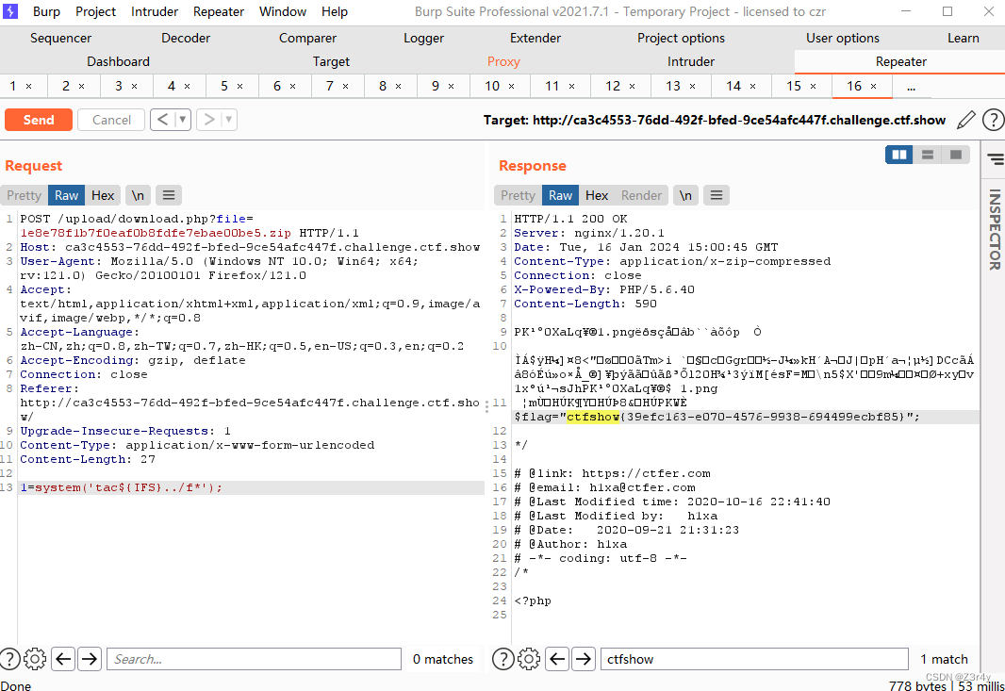Open the Learn tab
Viewport: 1005px width, 691px height.
(x=964, y=38)
